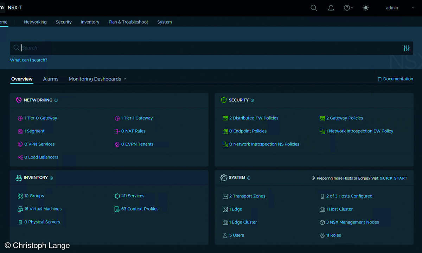Click the Endpoint Policies icon
This screenshot has width=422, height=253.
pos(225,131)
